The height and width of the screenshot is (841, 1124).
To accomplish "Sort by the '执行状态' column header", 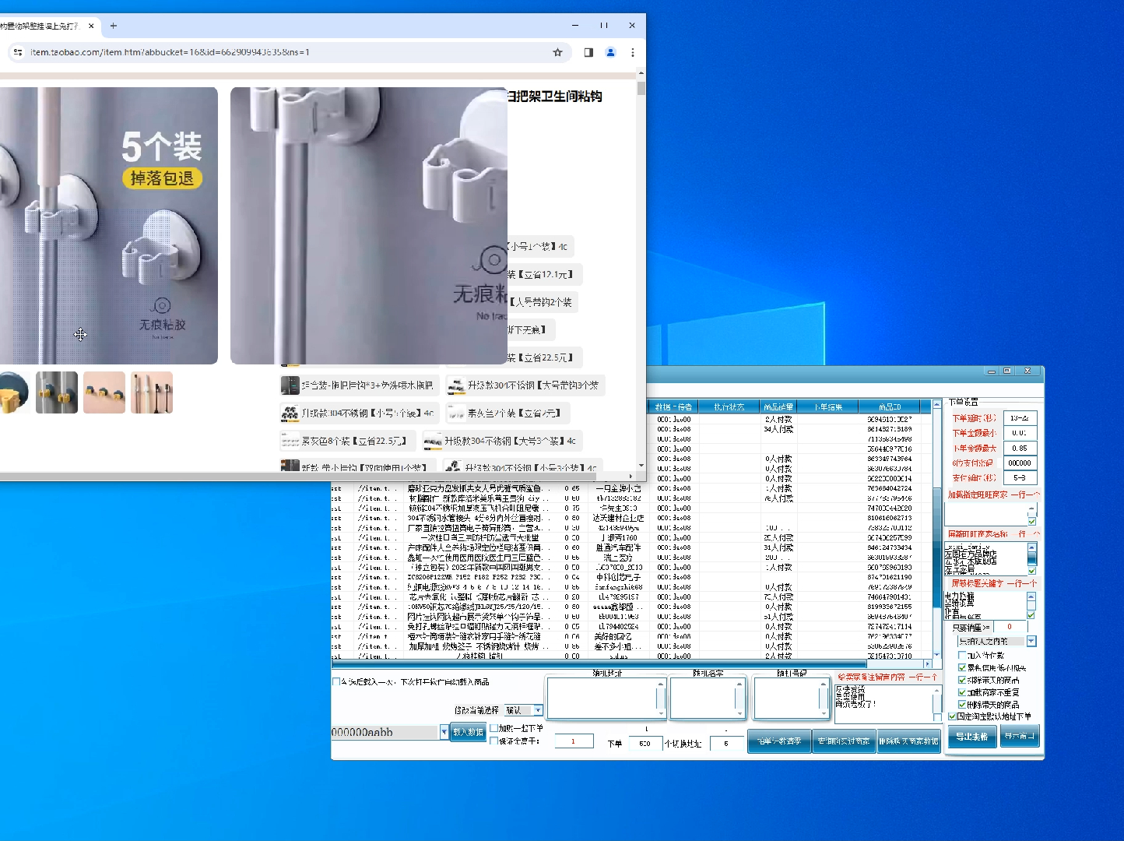I will [729, 406].
